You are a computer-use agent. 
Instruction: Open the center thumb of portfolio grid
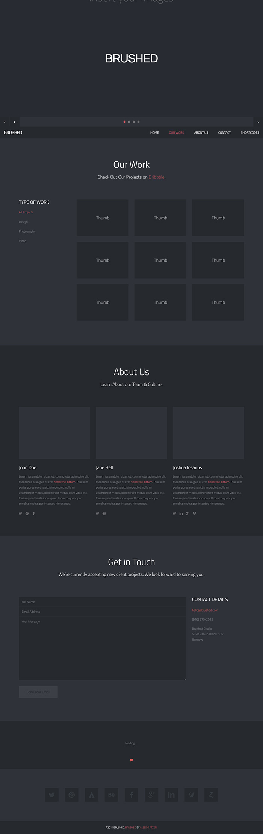(160, 260)
